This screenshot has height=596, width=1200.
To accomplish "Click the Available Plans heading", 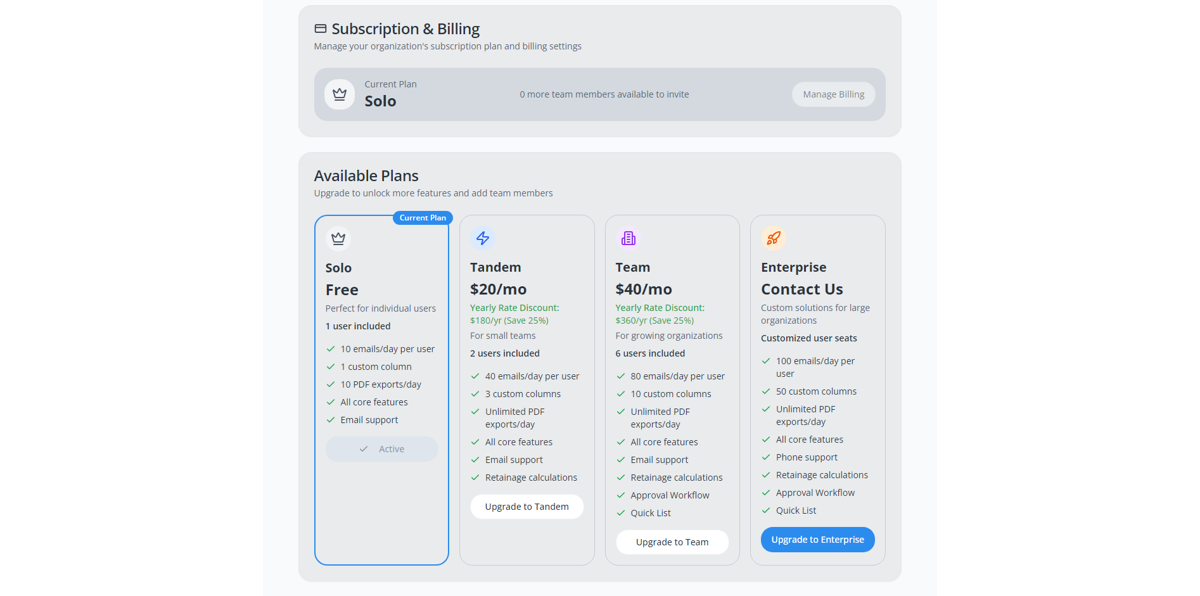I will click(x=366, y=175).
